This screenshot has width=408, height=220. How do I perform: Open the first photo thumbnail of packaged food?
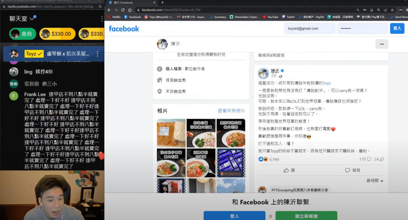click(171, 133)
